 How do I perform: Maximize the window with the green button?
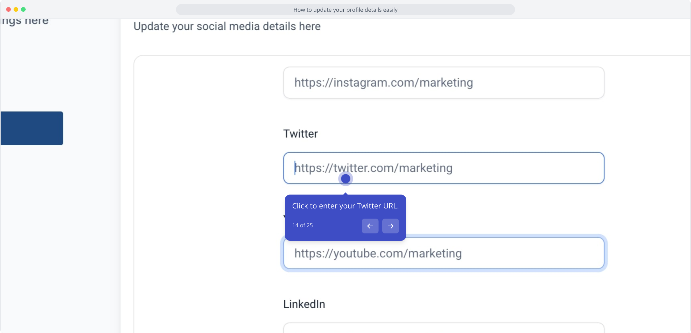23,10
